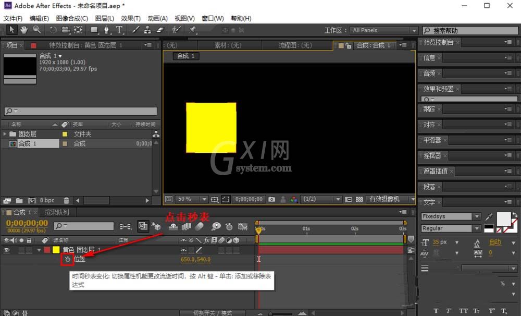The width and height of the screenshot is (521, 316).
Task: Create new composition icon in Project panel
Action: tap(32, 201)
